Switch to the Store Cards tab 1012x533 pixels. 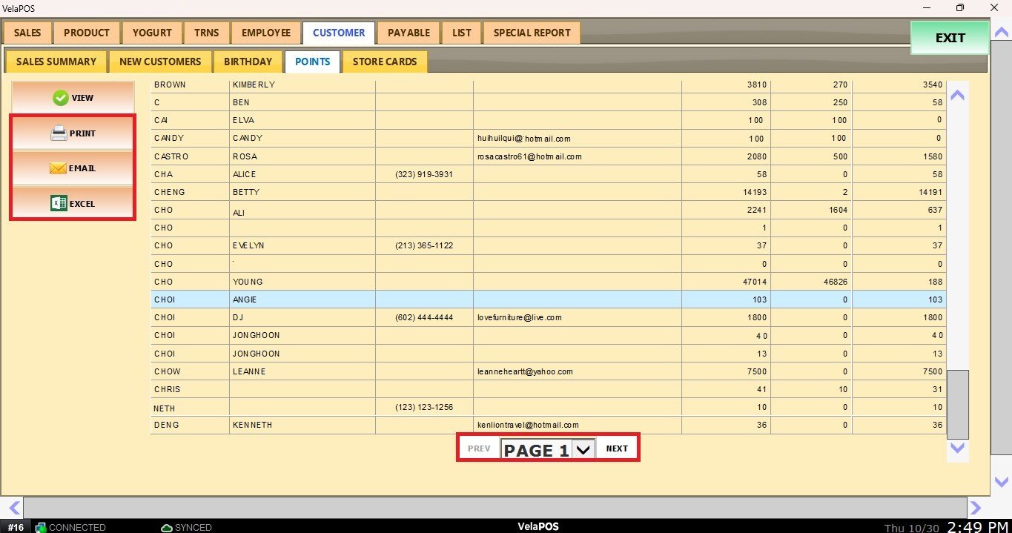point(384,62)
